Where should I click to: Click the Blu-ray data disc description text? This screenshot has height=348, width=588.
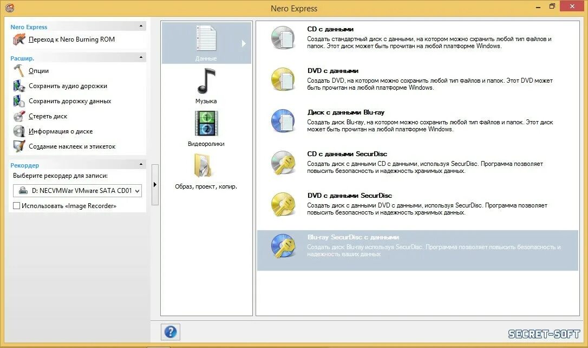point(430,126)
